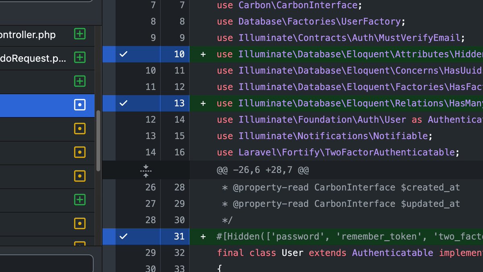
Task: Click the Contracts\Auth\MustVerifyEmail import line
Action: point(341,38)
